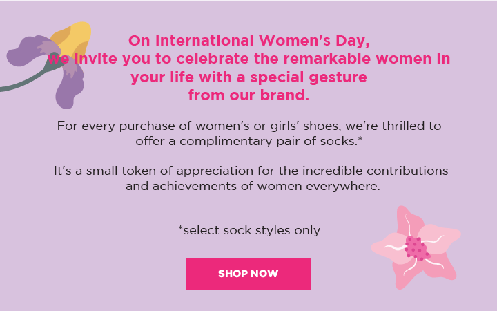Select the dark pink center of the flower
497x311 pixels.
point(417,248)
